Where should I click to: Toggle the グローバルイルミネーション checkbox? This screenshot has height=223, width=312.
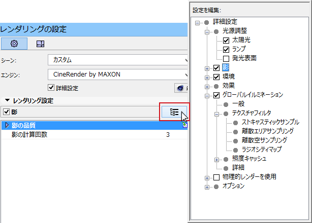(216, 95)
